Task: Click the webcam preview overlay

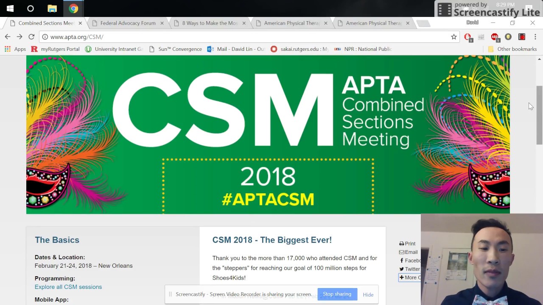Action: (x=482, y=259)
